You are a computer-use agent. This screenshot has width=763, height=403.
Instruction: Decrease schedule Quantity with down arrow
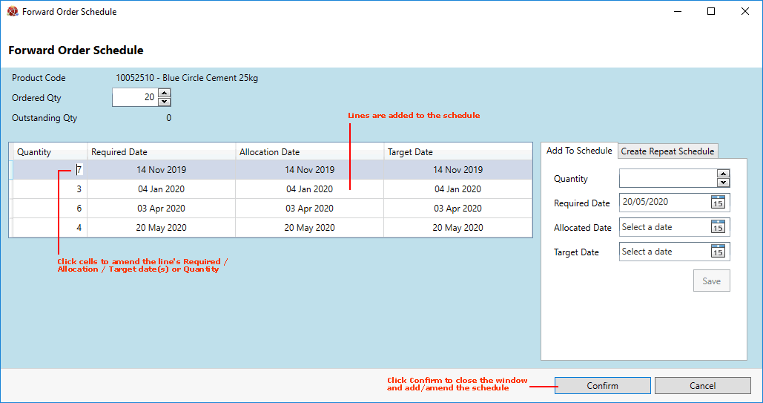[723, 183]
